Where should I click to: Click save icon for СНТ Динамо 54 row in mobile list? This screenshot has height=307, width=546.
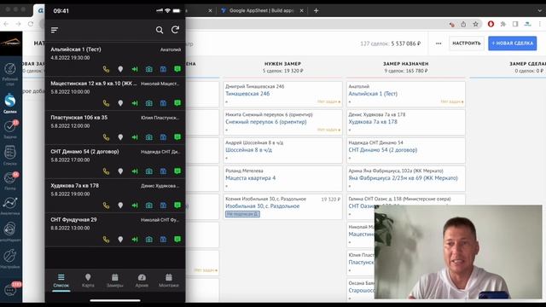coord(163,171)
